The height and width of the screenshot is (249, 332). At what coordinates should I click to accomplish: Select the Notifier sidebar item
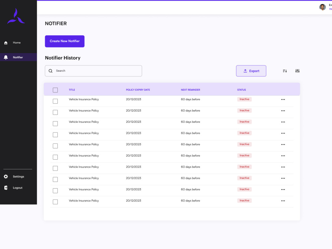click(x=18, y=57)
